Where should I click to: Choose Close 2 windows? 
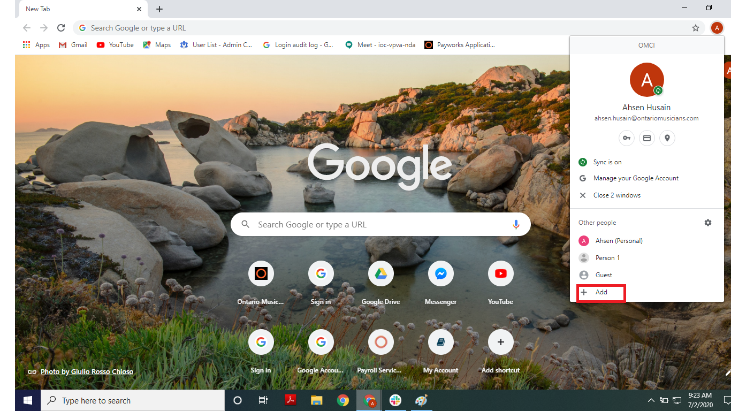647,195
